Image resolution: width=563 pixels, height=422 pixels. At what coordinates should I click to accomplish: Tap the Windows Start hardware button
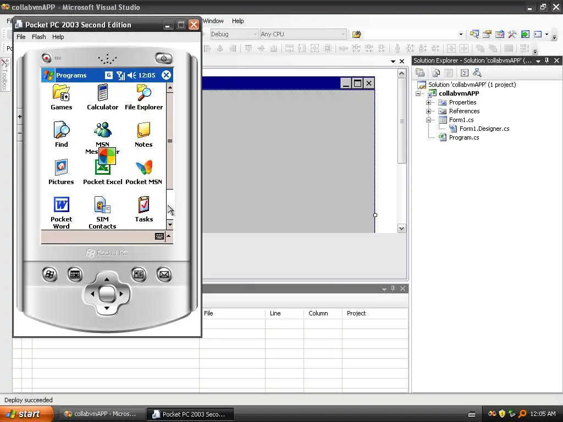pyautogui.click(x=49, y=275)
